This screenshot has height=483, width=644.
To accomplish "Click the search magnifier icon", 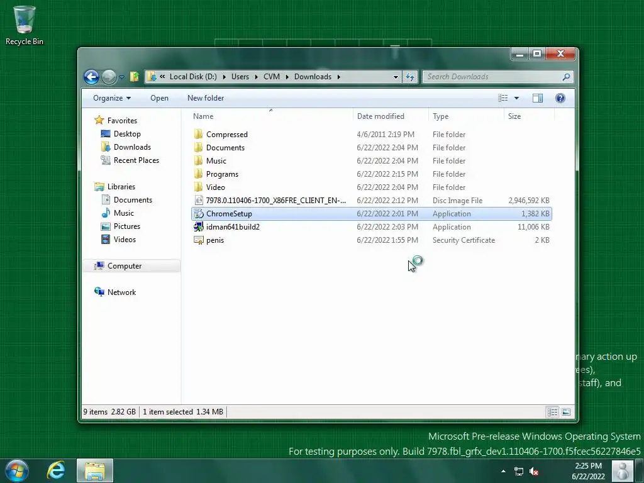I will (567, 77).
